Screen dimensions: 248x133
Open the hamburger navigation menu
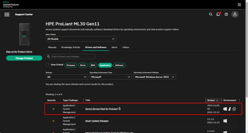tap(7, 15)
